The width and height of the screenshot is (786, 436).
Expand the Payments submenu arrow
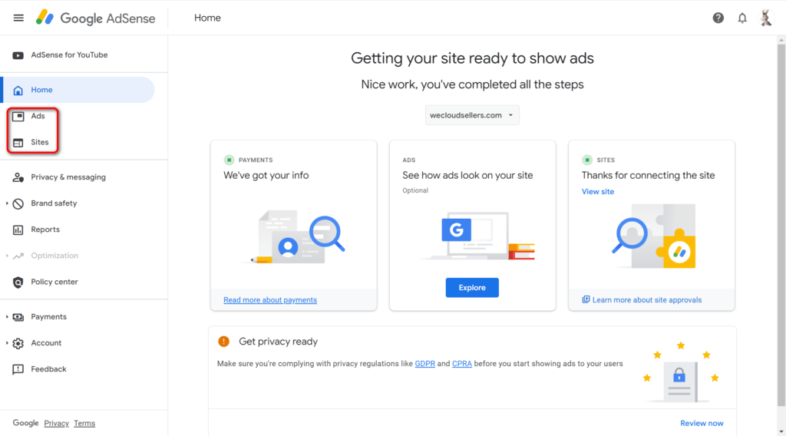[7, 317]
